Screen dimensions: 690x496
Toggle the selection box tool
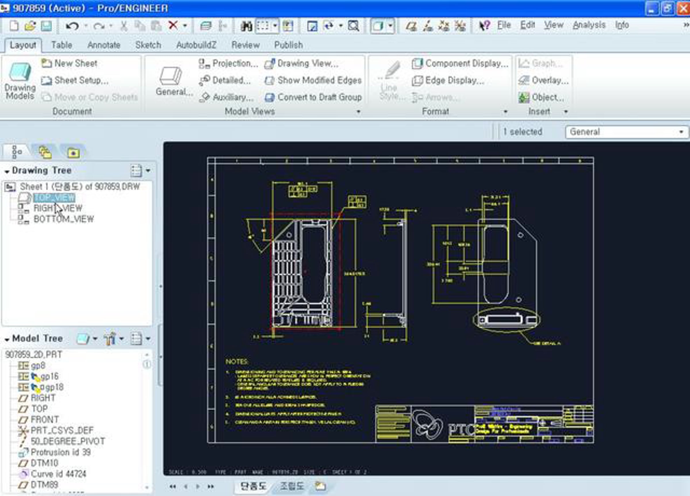tap(263, 26)
